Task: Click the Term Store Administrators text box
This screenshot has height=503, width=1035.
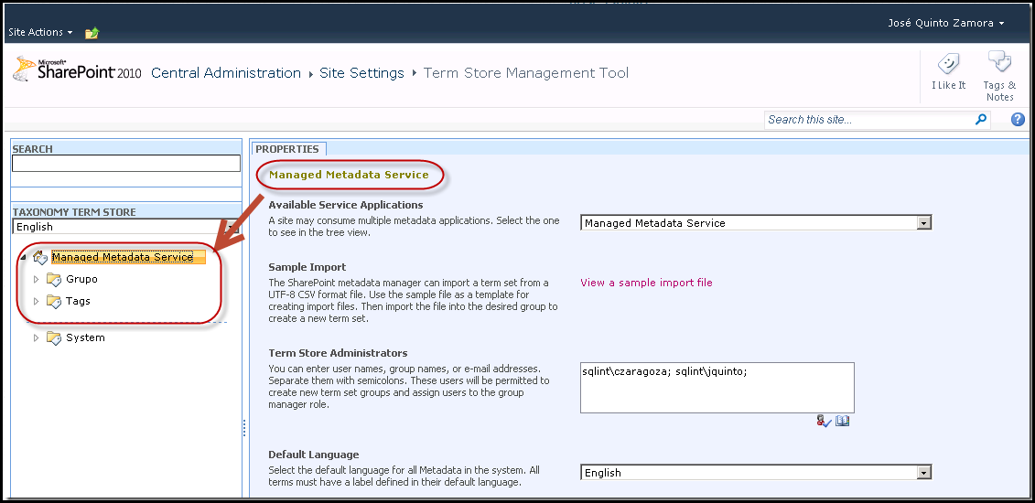Action: [x=717, y=388]
